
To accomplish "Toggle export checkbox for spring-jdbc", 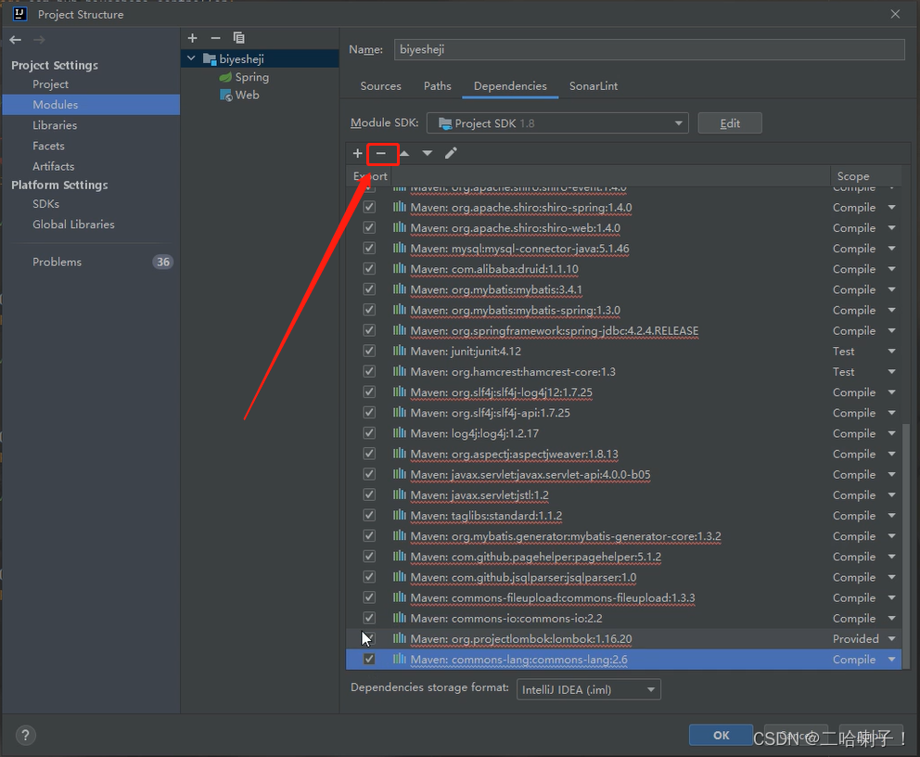I will click(369, 329).
